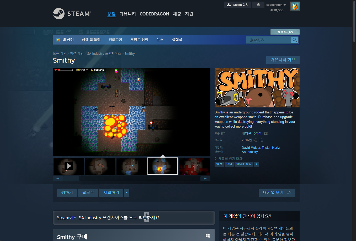
Task: Open 내 상점 menu
Action: pyautogui.click(x=68, y=40)
